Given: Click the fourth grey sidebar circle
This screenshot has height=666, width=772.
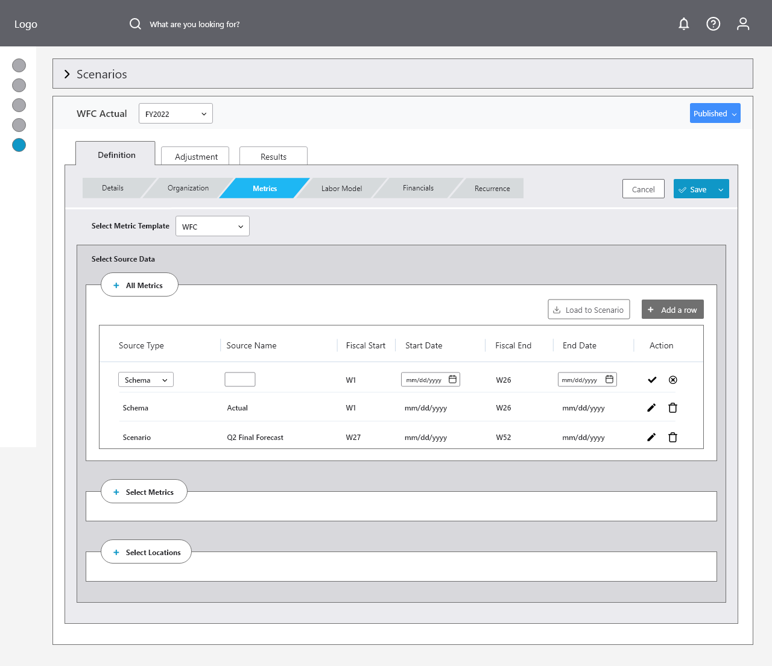Looking at the screenshot, I should [x=19, y=125].
